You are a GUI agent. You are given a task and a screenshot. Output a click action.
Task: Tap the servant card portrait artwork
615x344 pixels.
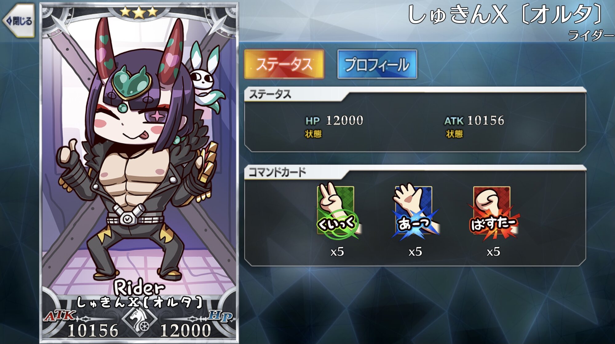[139, 172]
